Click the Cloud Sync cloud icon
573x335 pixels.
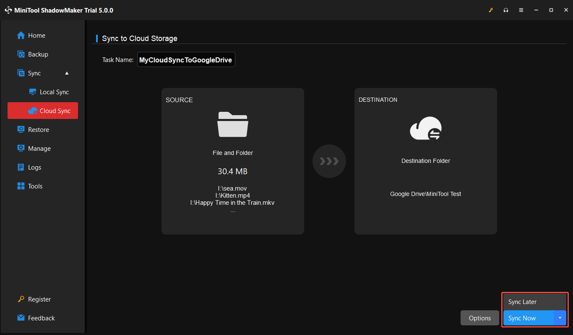point(33,111)
